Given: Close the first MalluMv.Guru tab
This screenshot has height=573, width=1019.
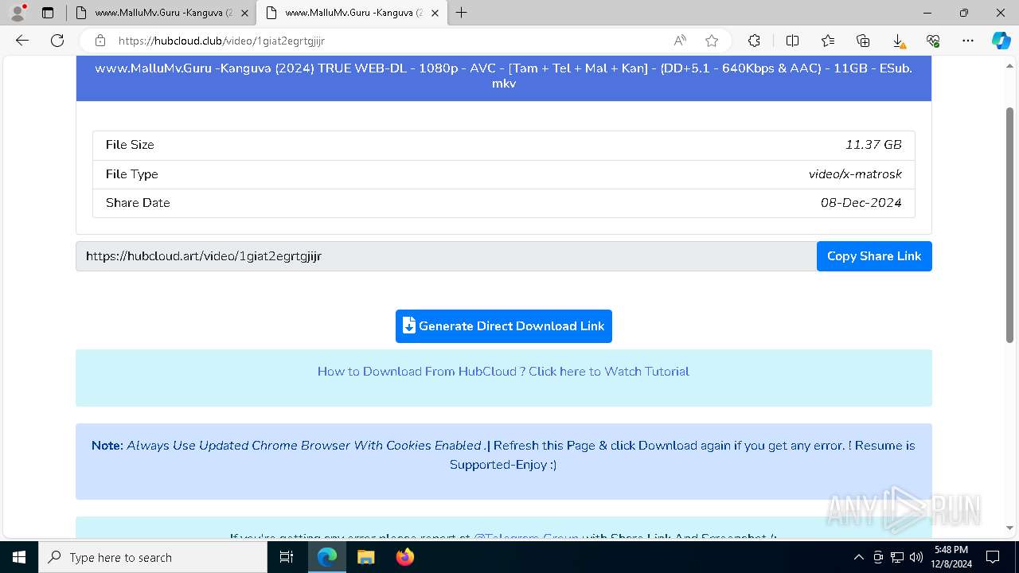Looking at the screenshot, I should 244,13.
